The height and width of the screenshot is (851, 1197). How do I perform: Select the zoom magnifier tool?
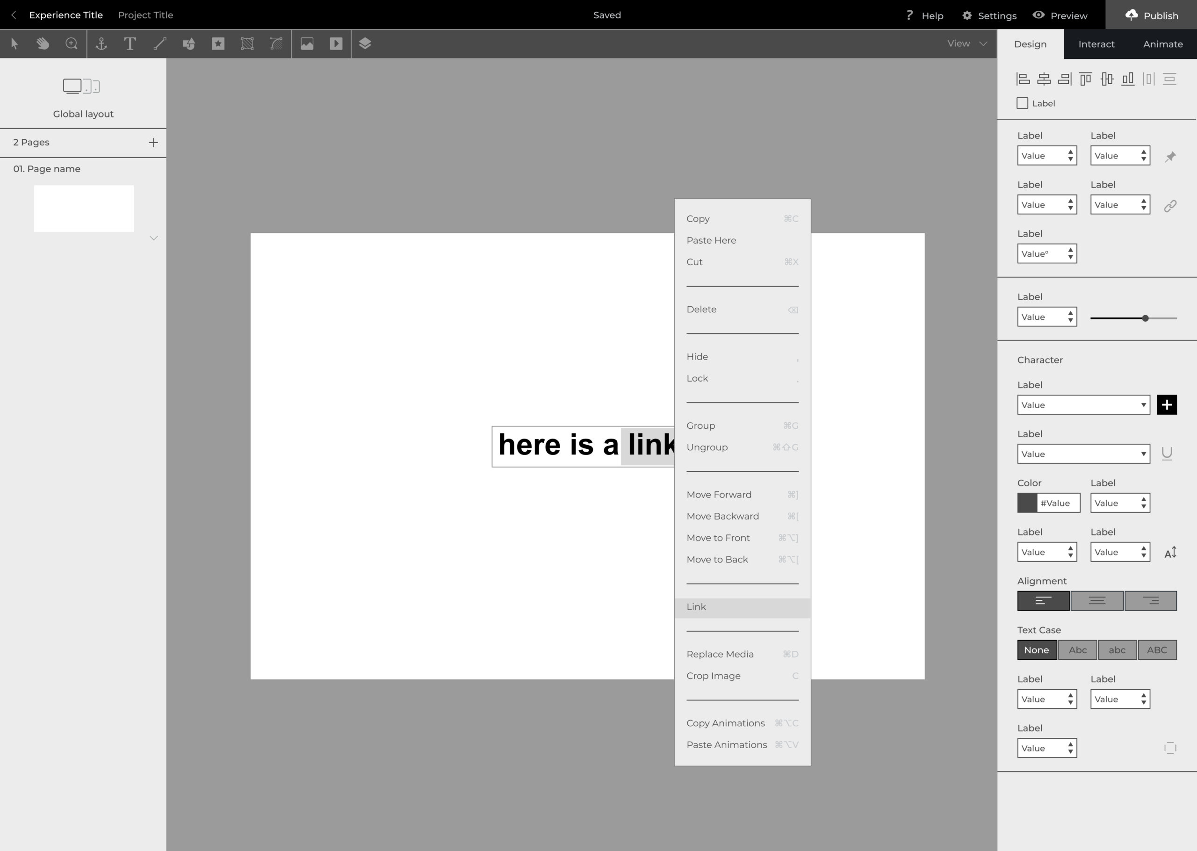point(72,43)
